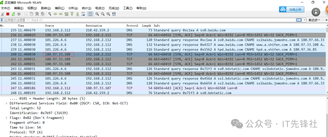Toggle auto-scroll during live capture
The width and height of the screenshot is (328, 137).
[x=83, y=14]
